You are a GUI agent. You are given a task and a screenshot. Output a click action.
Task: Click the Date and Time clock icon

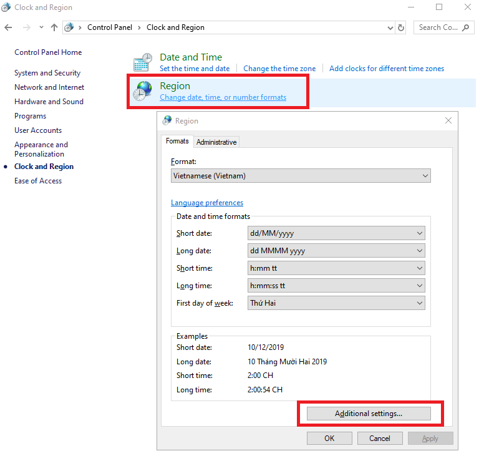[x=142, y=62]
